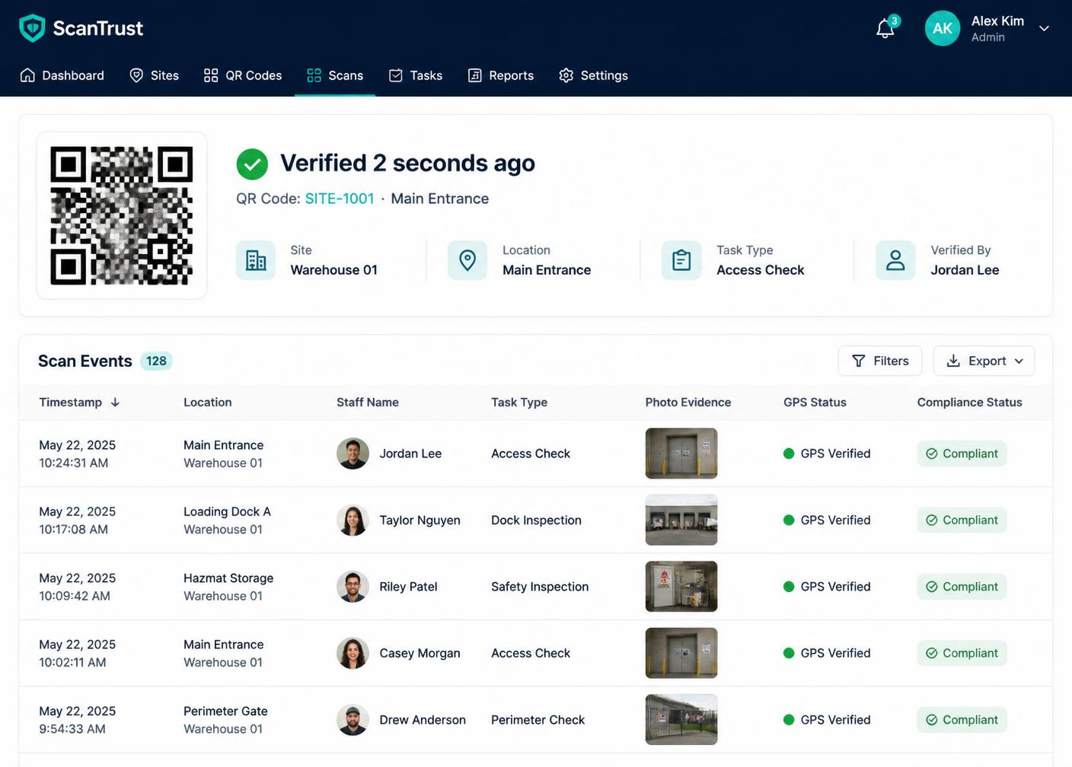
Task: Click the Staff Name column header
Action: [368, 403]
